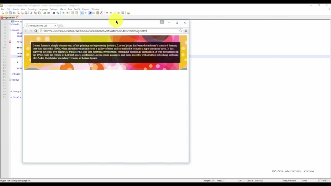Collapse the <body> fold marker
The height and width of the screenshot is (186, 331).
point(10,80)
